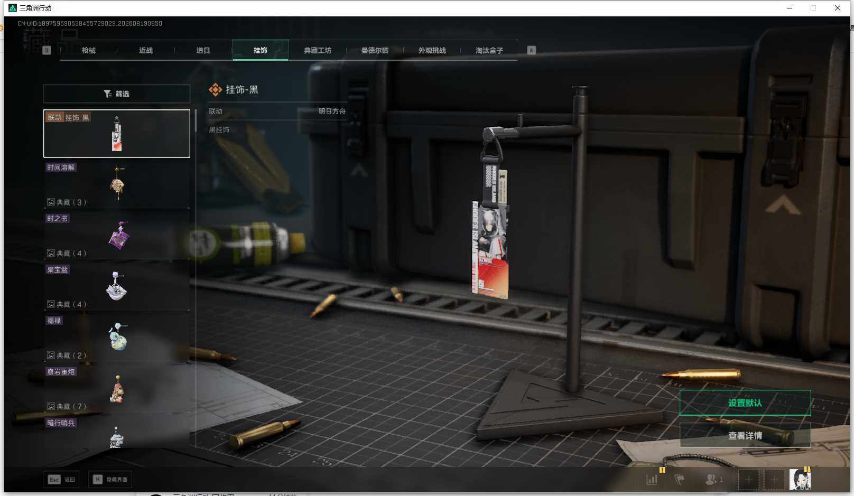Open 典藏 (4) collection under 时之书
854x496 pixels.
click(67, 254)
